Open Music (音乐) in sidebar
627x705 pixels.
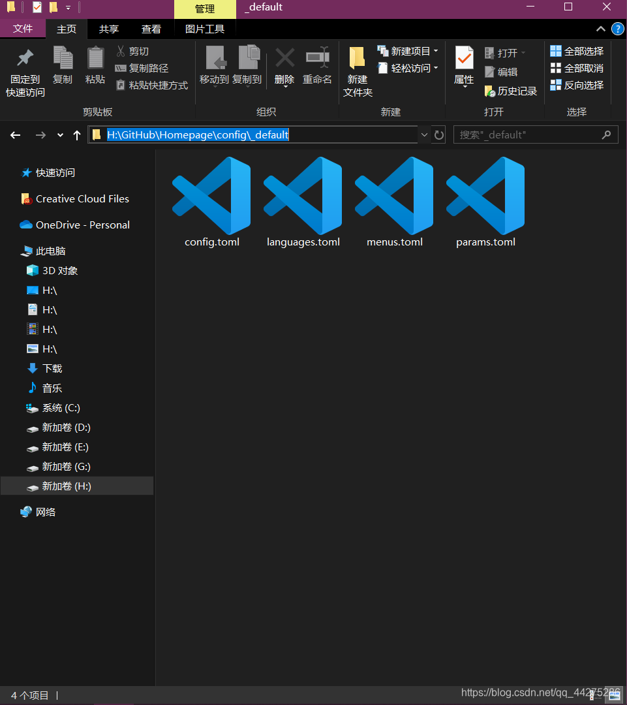(44, 388)
